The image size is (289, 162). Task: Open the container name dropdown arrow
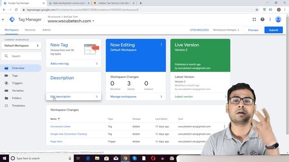93,21
